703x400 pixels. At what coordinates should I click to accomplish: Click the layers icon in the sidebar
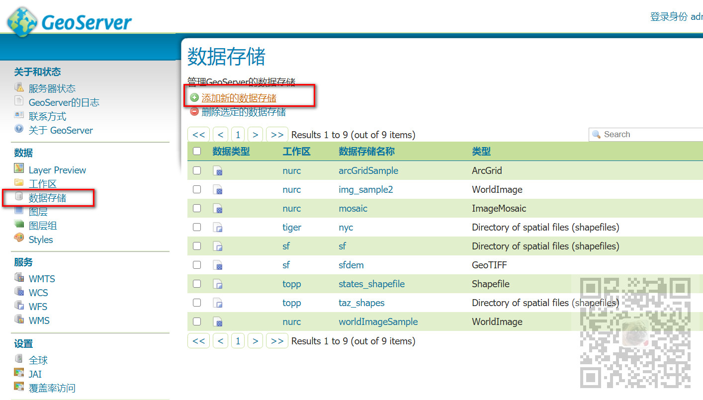(x=19, y=211)
